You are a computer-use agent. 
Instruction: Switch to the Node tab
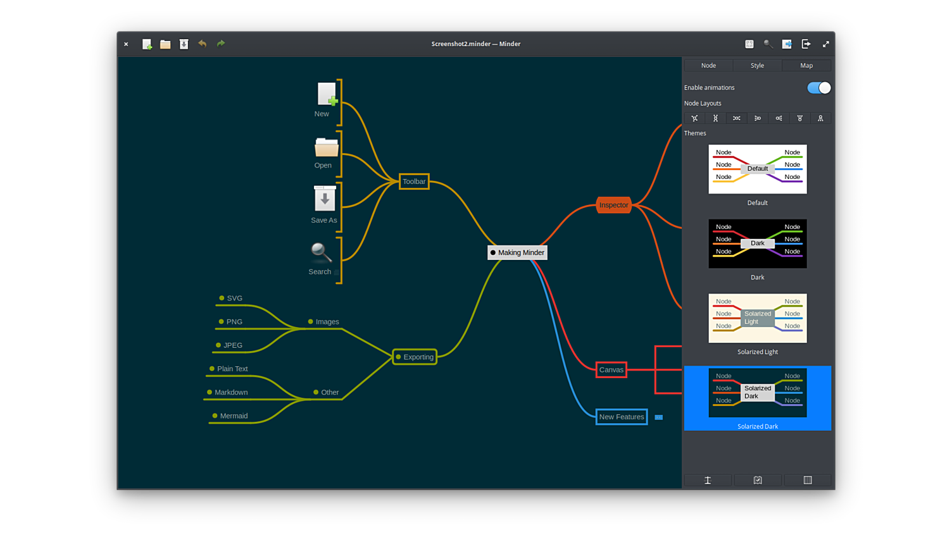pyautogui.click(x=708, y=66)
